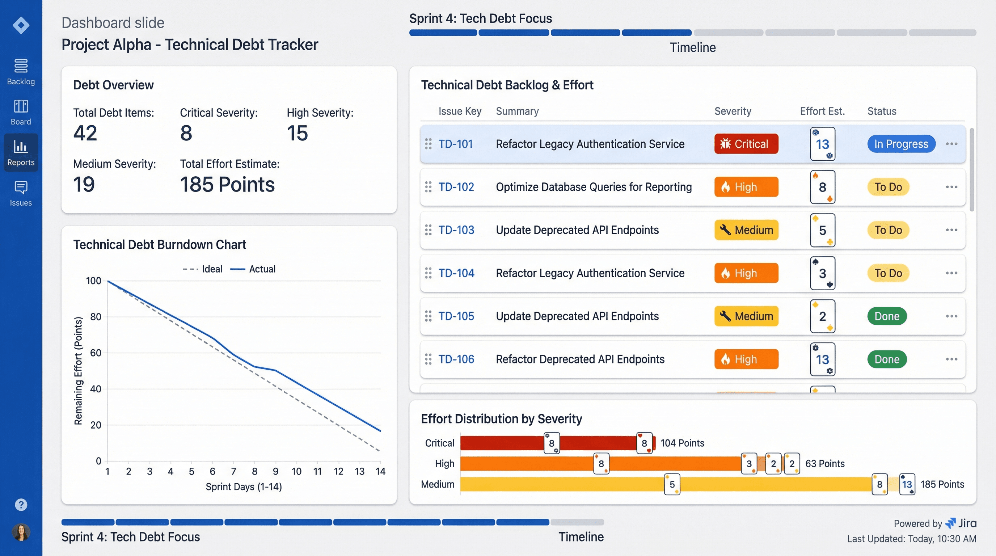This screenshot has width=996, height=556.
Task: Open the Backlog from the sidebar
Action: tap(21, 72)
